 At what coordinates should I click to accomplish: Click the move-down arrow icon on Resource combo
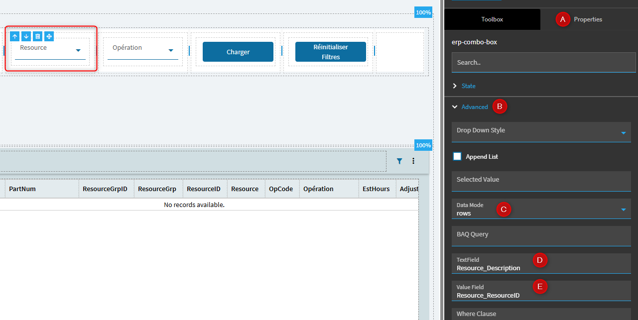(x=26, y=36)
